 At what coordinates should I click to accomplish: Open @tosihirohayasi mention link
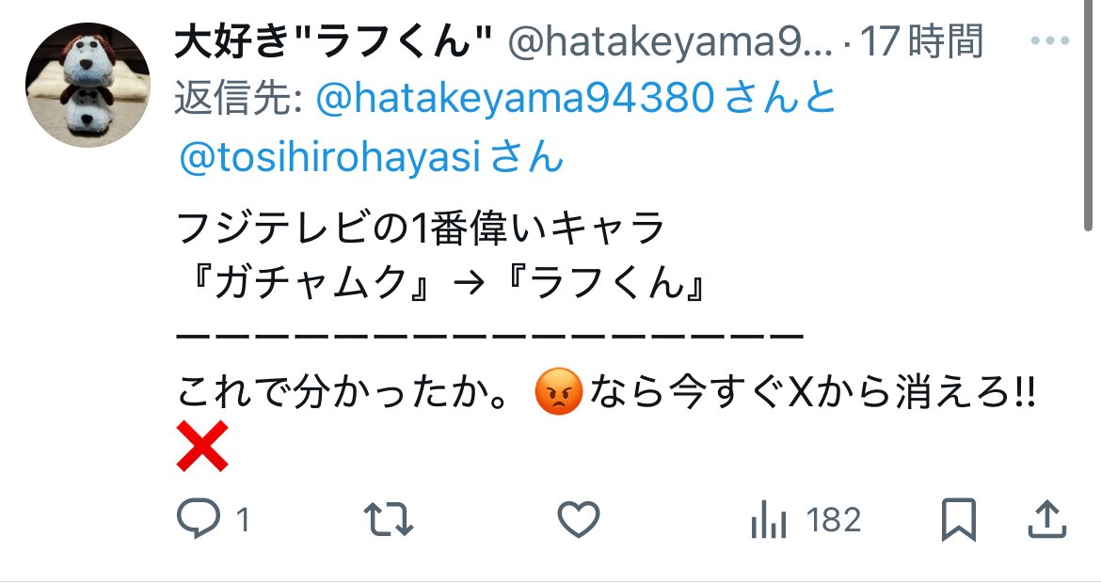point(330,156)
